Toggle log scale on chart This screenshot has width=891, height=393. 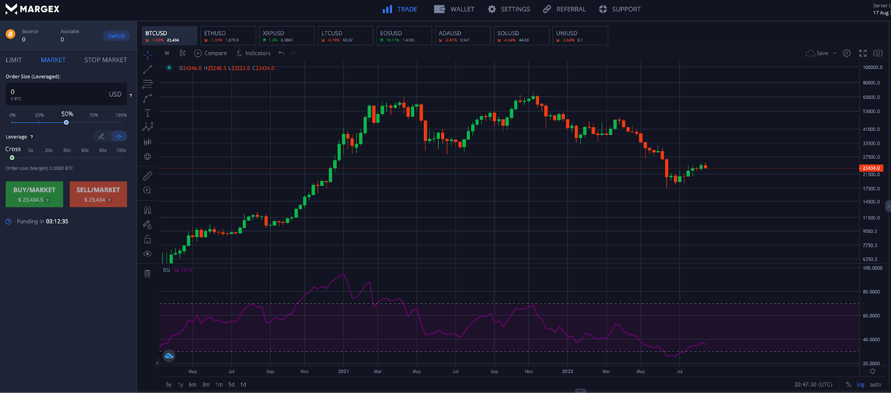click(x=860, y=385)
